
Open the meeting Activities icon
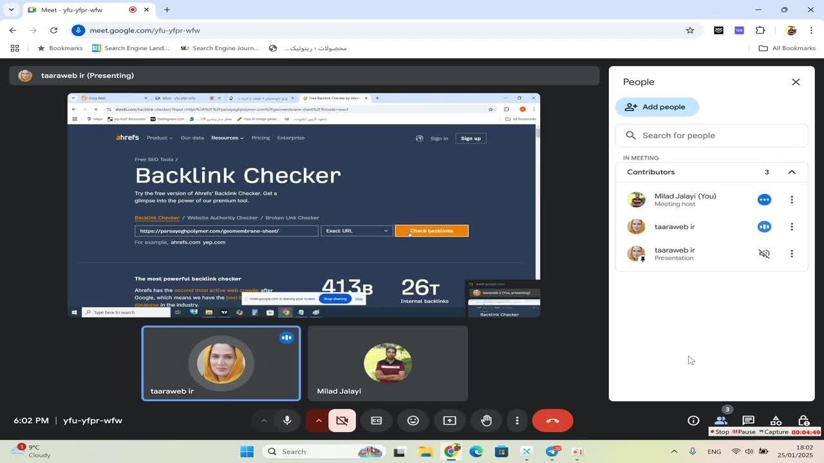coord(776,421)
